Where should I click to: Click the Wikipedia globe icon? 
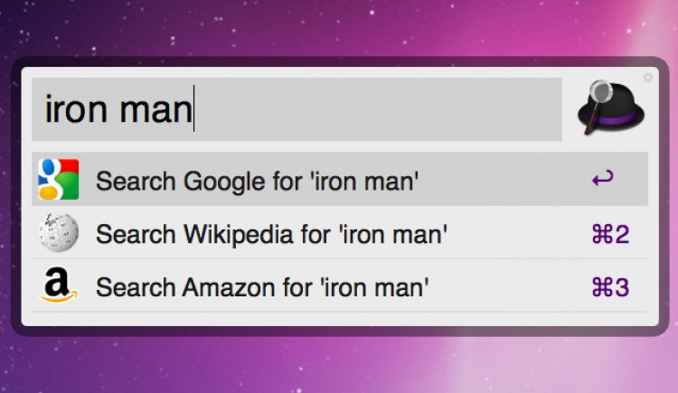[x=58, y=234]
